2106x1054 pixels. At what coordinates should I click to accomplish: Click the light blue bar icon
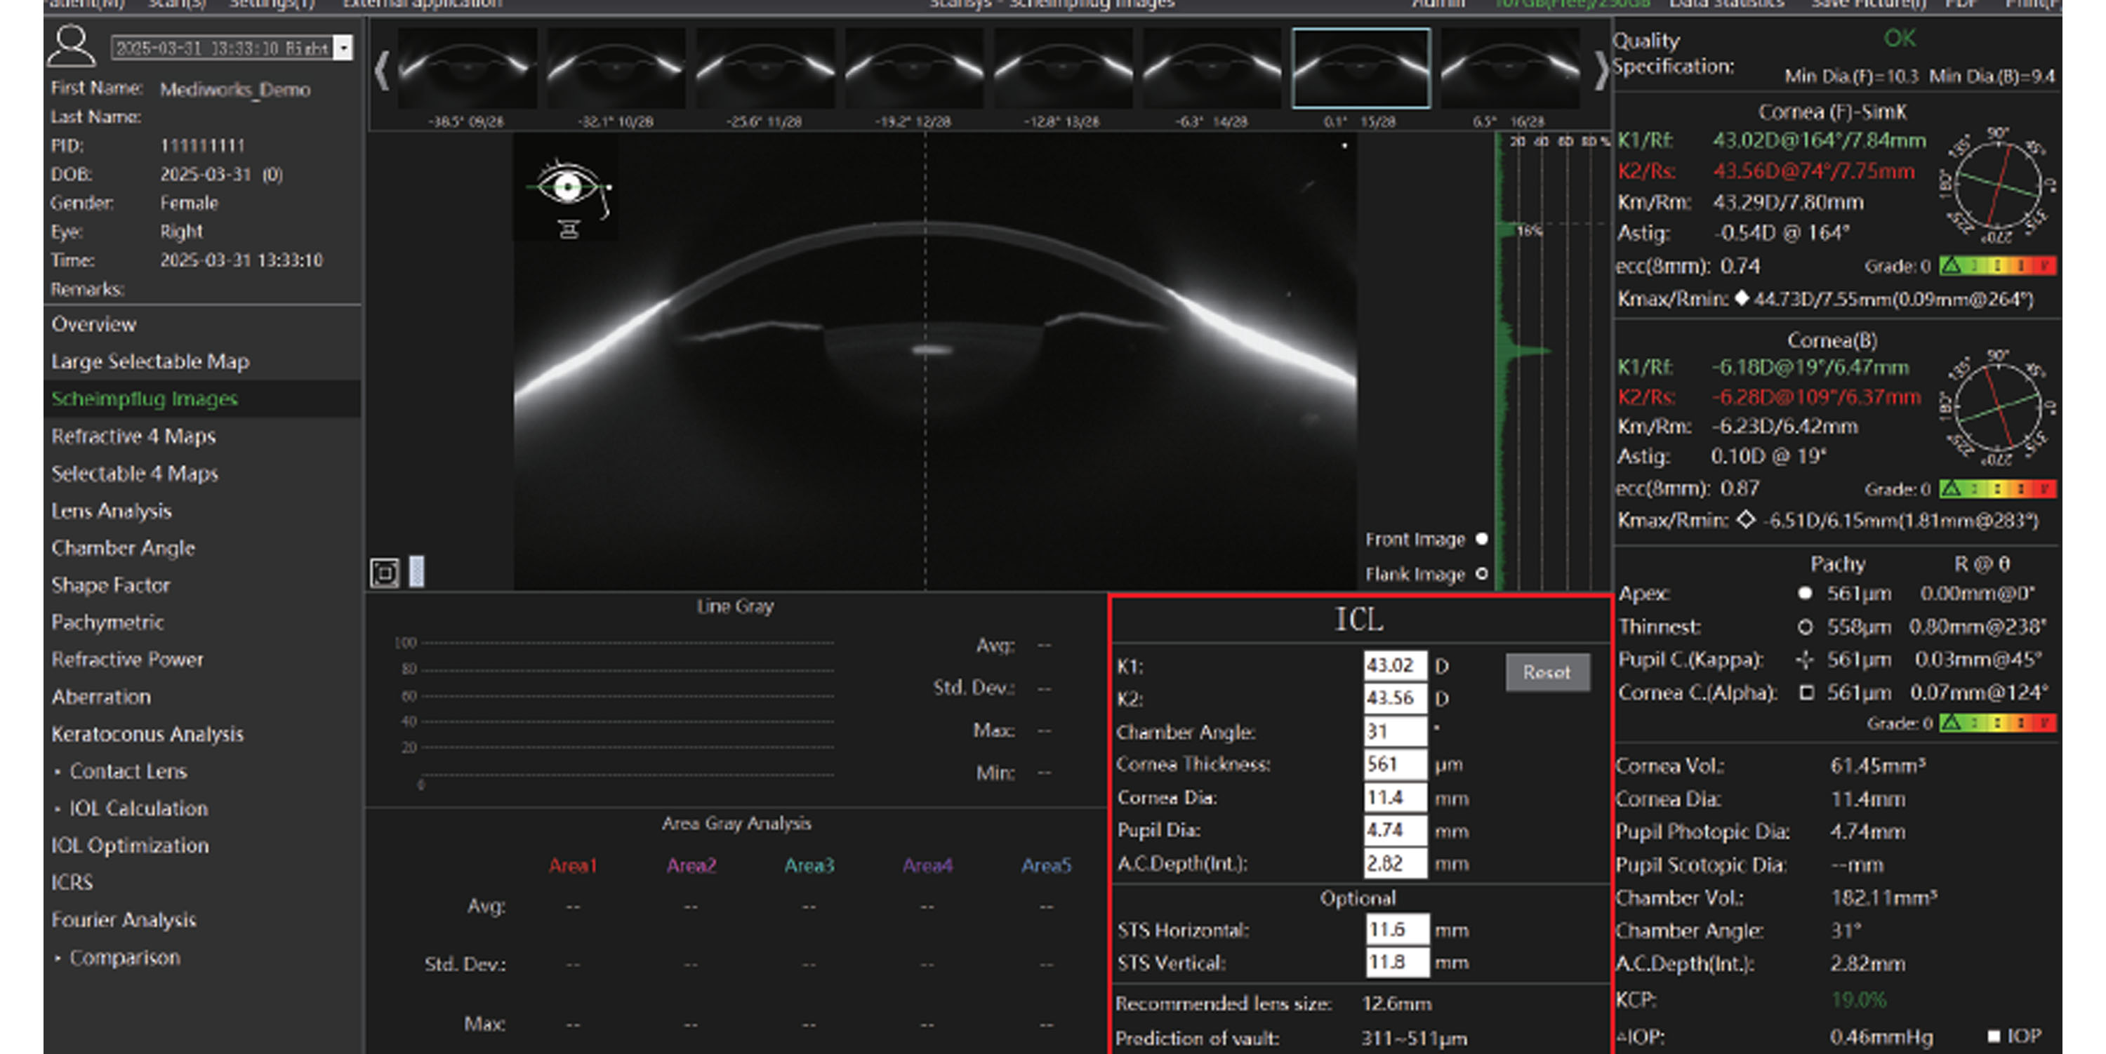417,572
